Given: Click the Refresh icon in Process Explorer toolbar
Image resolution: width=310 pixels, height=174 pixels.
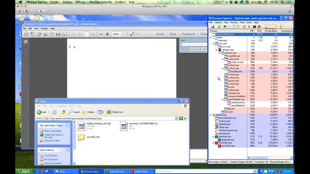Looking at the screenshot, I should pyautogui.click(x=219, y=27).
